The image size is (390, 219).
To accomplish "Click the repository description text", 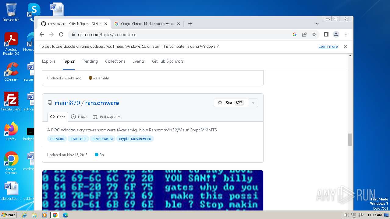I will (x=132, y=130).
